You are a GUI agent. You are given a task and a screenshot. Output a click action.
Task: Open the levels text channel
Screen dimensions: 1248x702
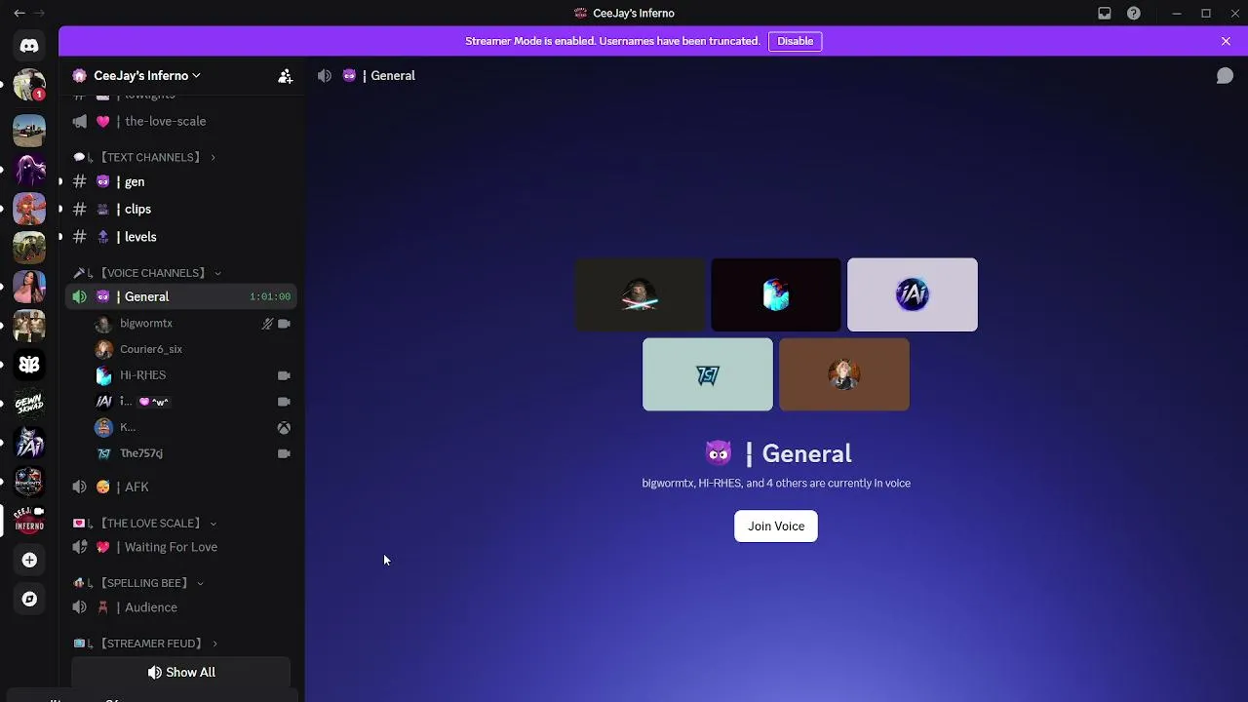tap(180, 237)
